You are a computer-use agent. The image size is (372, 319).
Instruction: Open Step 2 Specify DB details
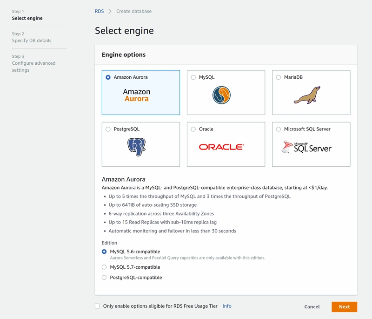[x=32, y=41]
